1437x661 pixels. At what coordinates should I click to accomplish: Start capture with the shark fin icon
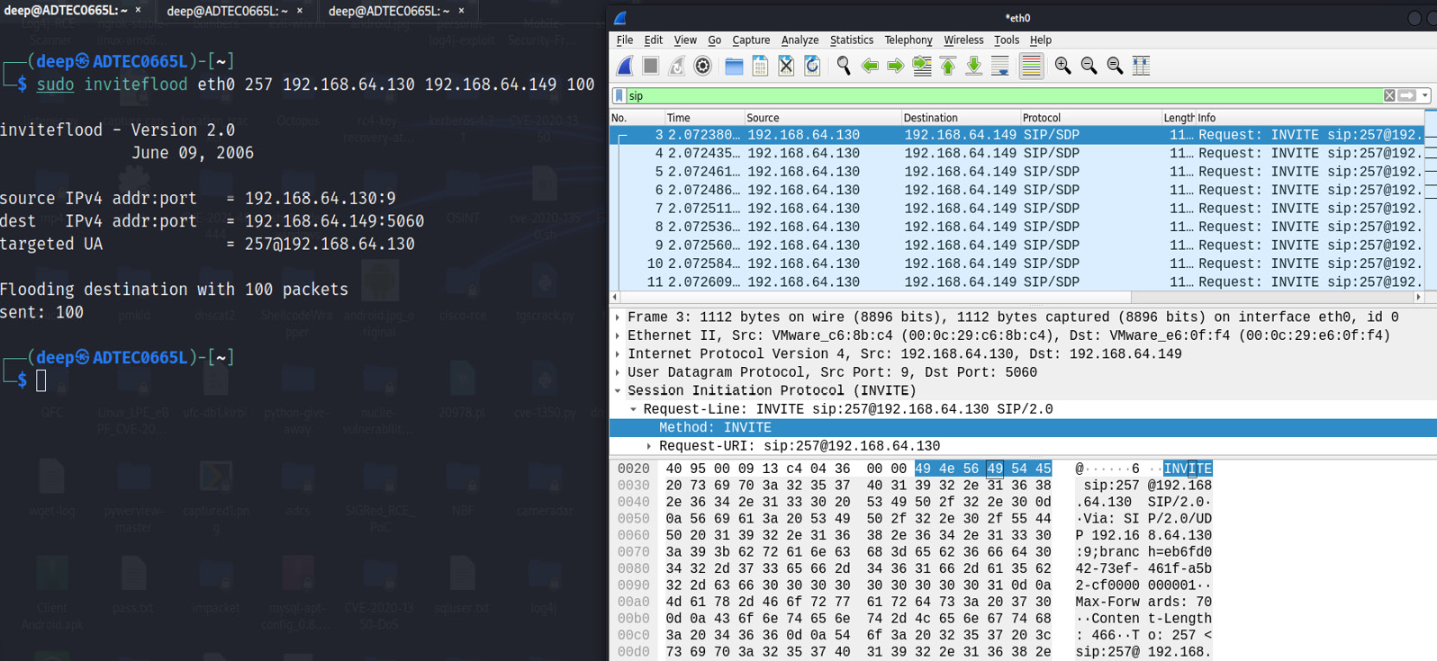625,66
